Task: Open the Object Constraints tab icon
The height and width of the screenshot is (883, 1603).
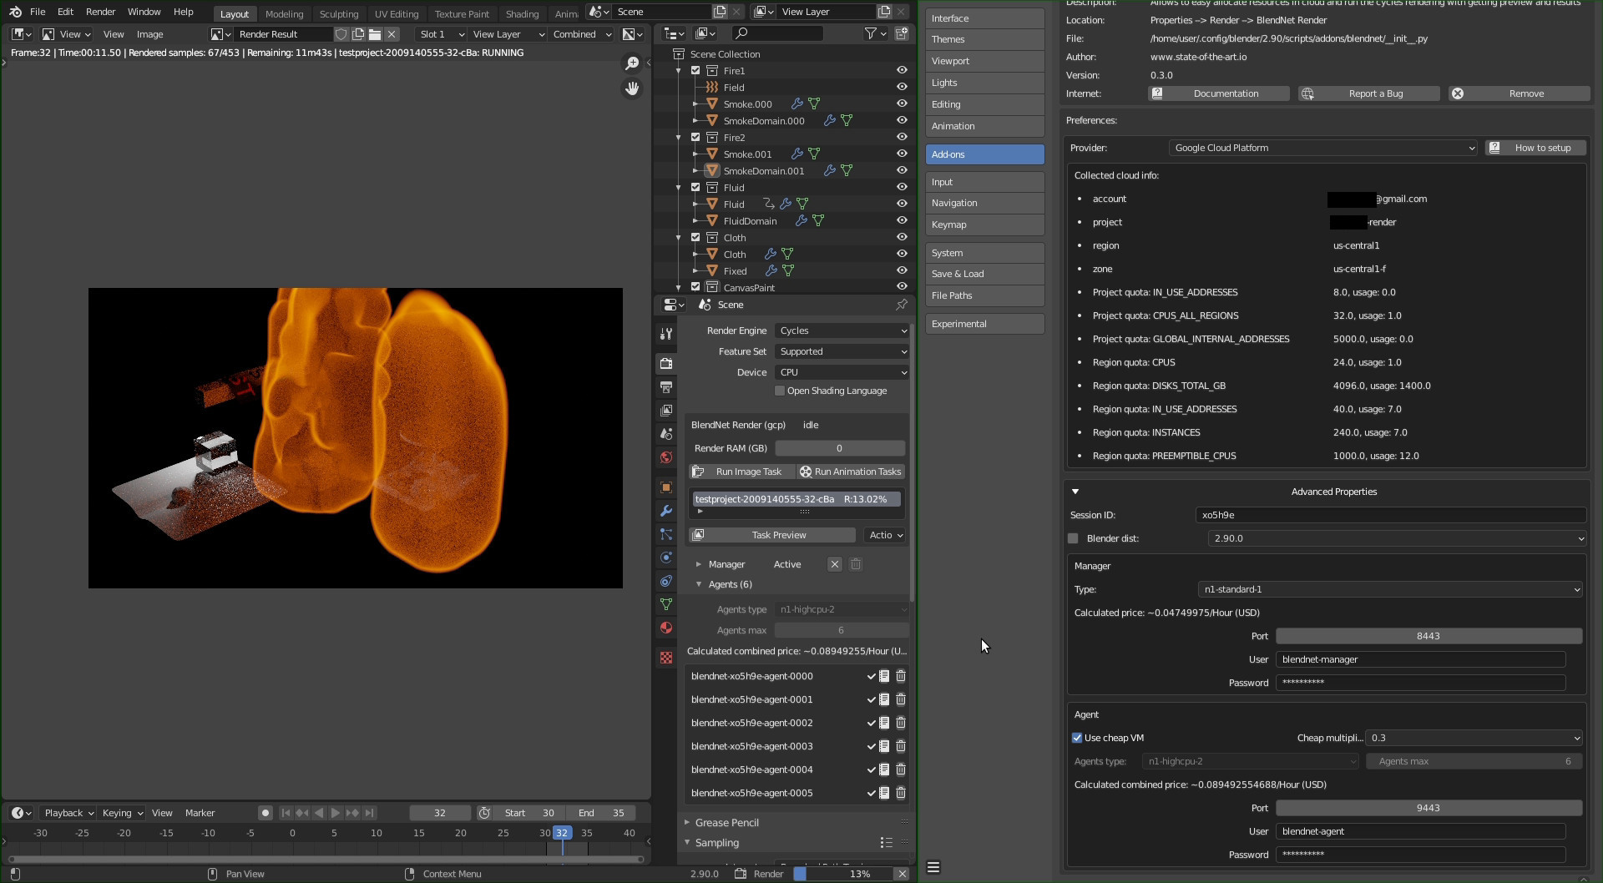Action: (x=666, y=581)
